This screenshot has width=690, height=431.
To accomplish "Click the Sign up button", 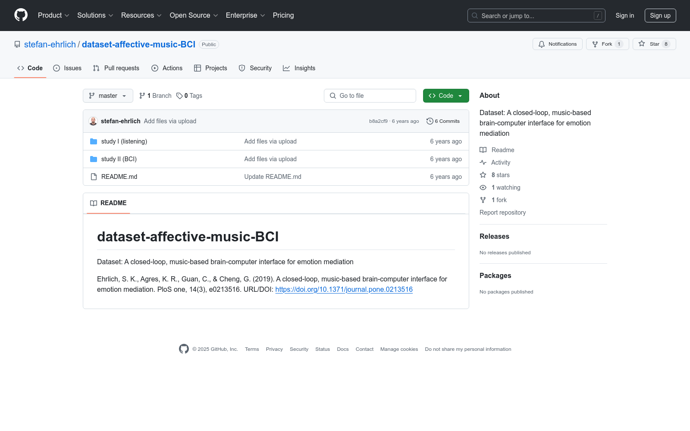I will (660, 16).
